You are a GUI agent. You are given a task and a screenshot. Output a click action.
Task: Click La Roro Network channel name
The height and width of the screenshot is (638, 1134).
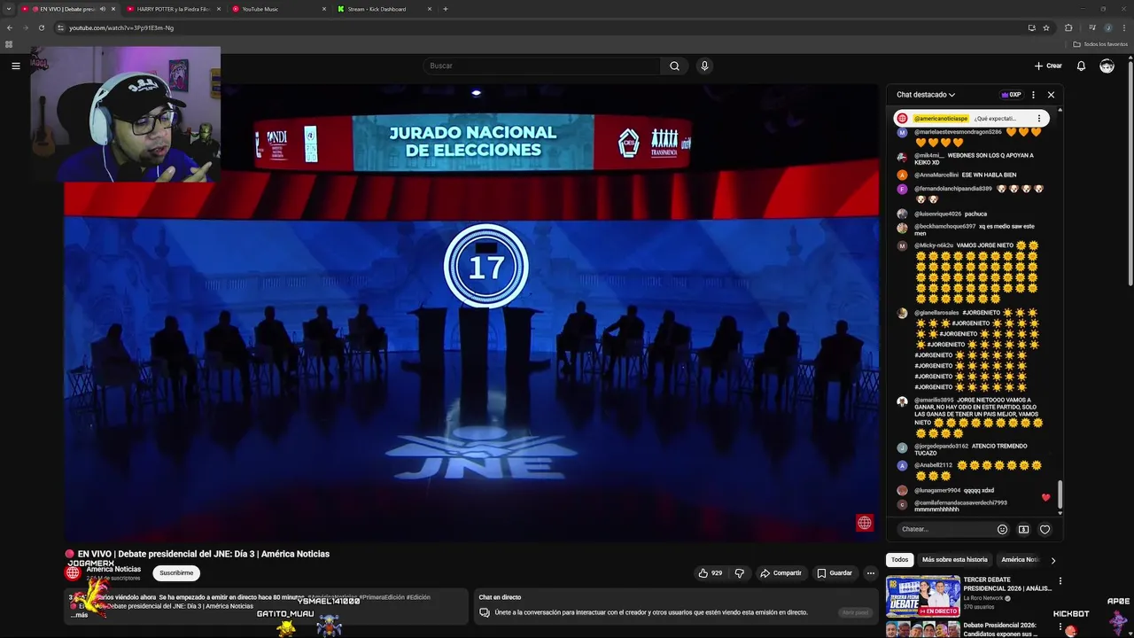(x=983, y=598)
